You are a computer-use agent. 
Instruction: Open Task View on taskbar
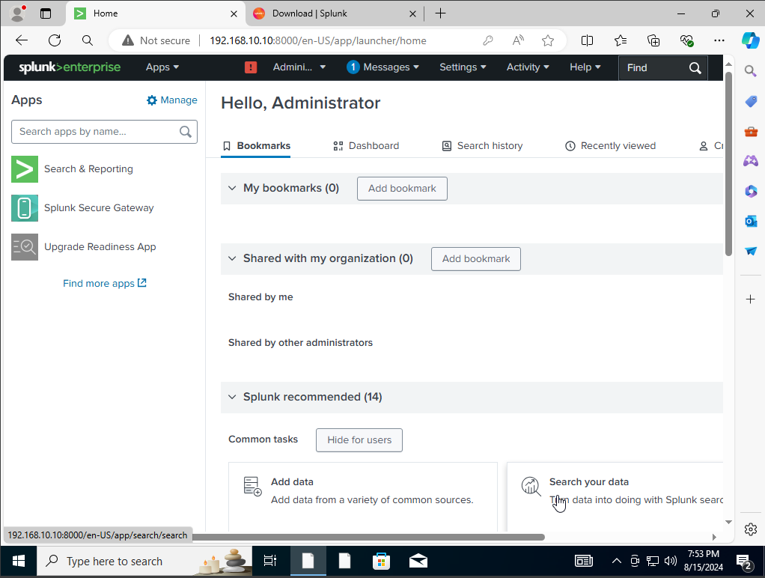click(x=269, y=562)
